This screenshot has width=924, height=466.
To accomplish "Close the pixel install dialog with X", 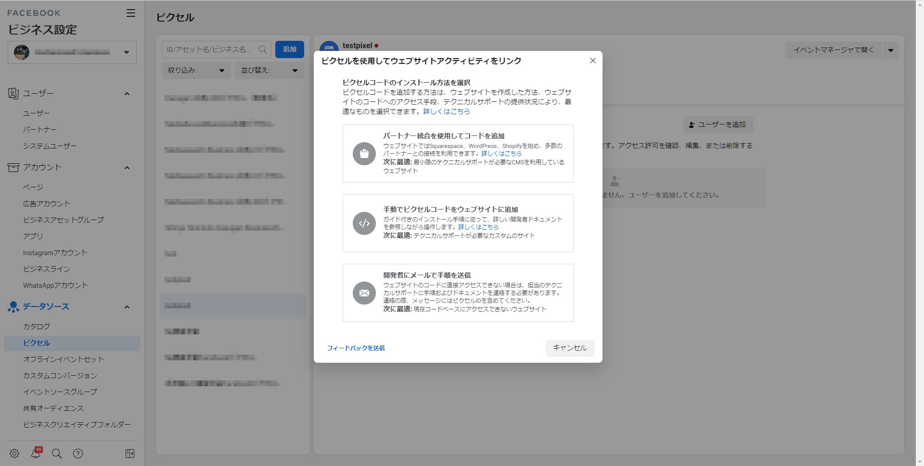I will [x=593, y=61].
